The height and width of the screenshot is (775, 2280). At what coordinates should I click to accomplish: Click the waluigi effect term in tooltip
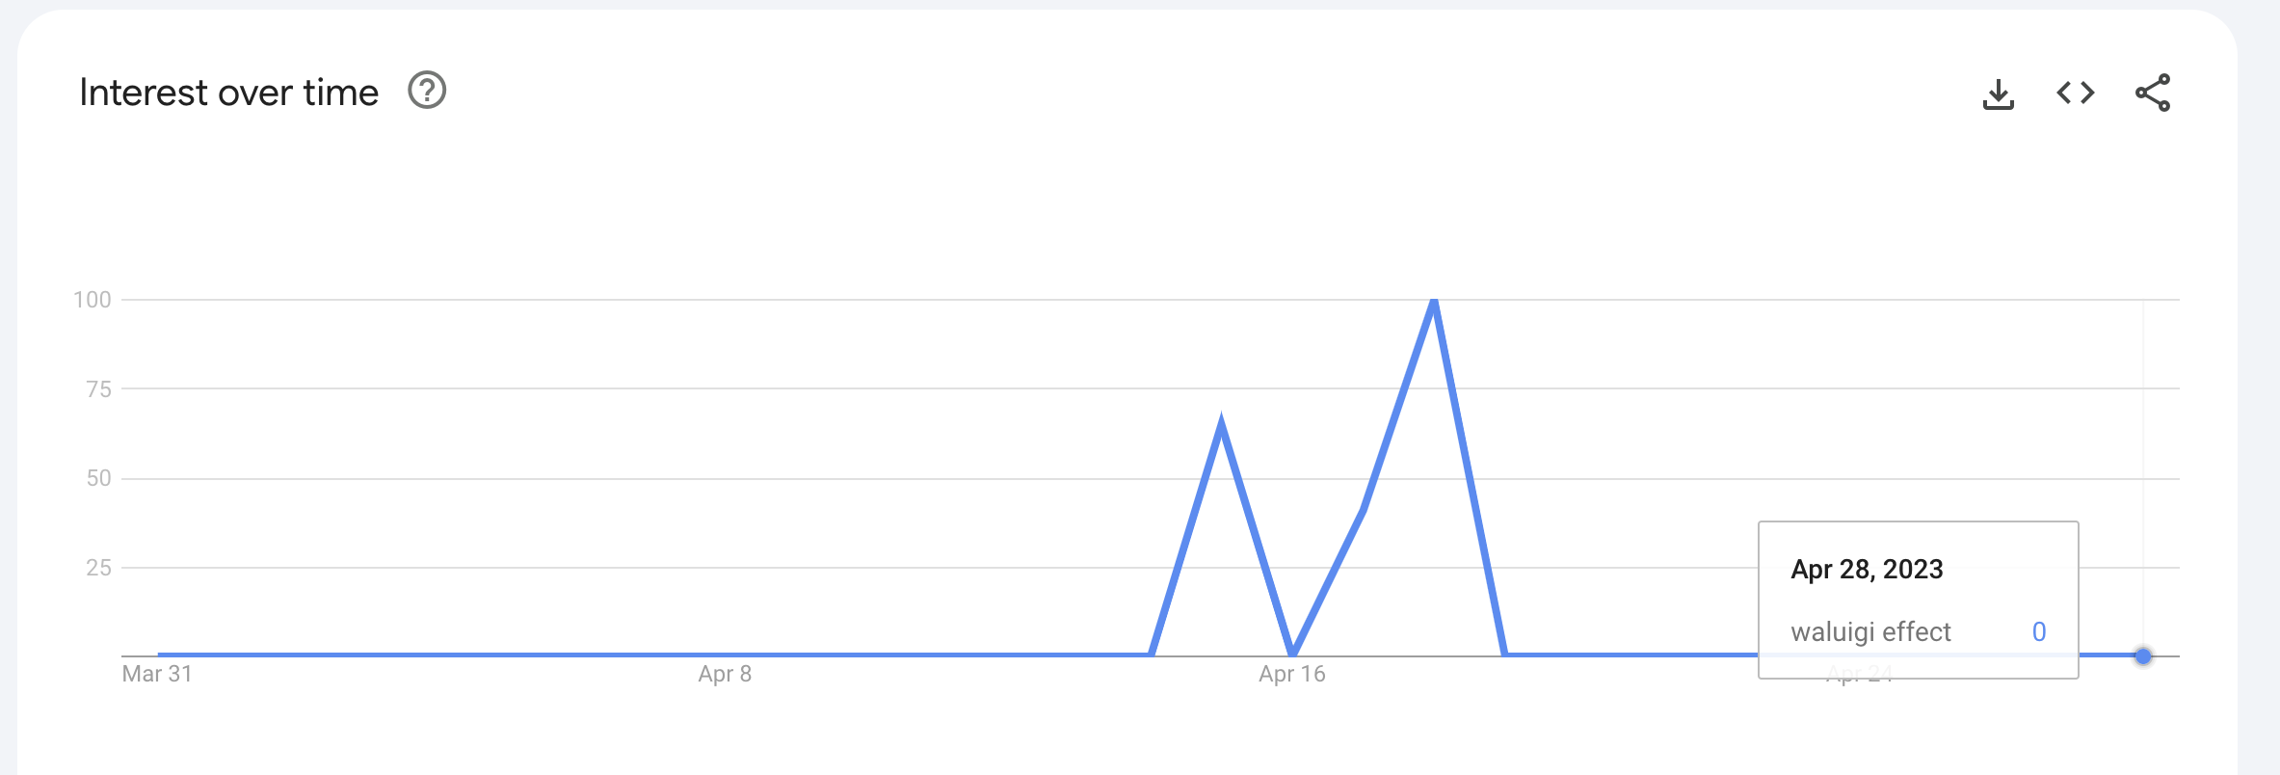[1870, 632]
